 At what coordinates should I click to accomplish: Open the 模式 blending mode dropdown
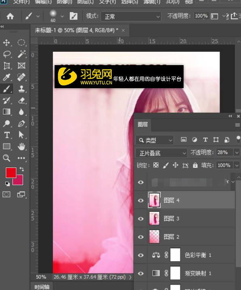[x=131, y=17]
